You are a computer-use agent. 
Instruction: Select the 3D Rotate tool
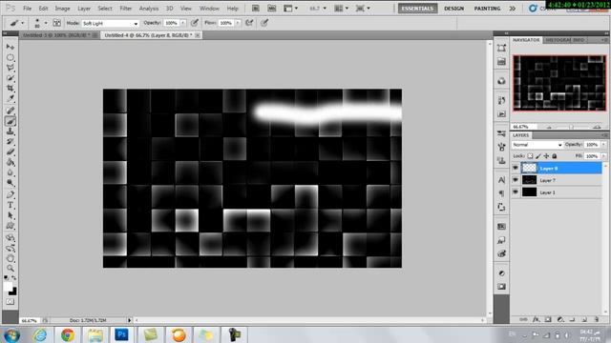coord(11,237)
